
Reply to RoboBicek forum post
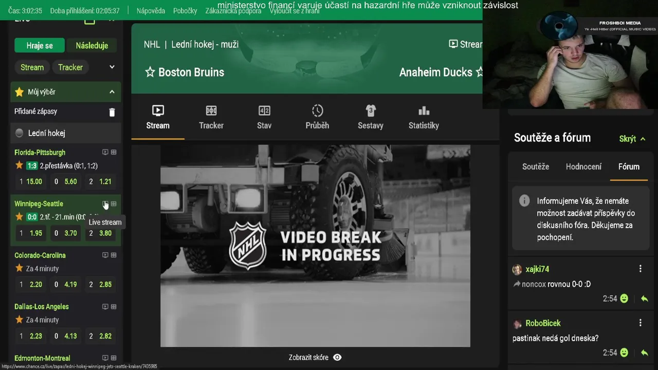pos(644,353)
